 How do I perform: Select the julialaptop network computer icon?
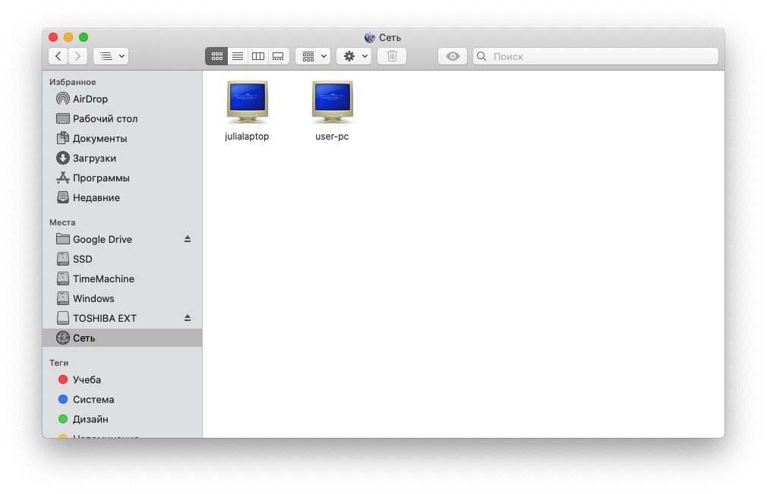coord(248,102)
